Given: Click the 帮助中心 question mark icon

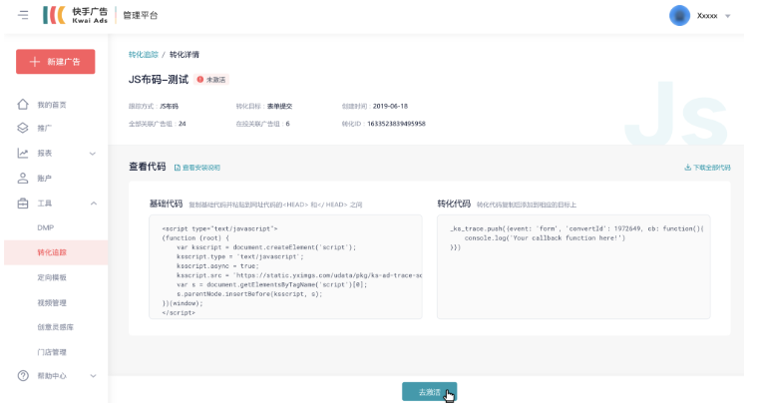Looking at the screenshot, I should click(x=23, y=376).
